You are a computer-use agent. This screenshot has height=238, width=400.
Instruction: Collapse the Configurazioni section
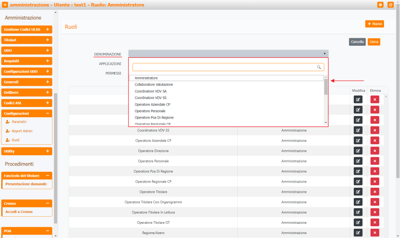pyautogui.click(x=47, y=114)
